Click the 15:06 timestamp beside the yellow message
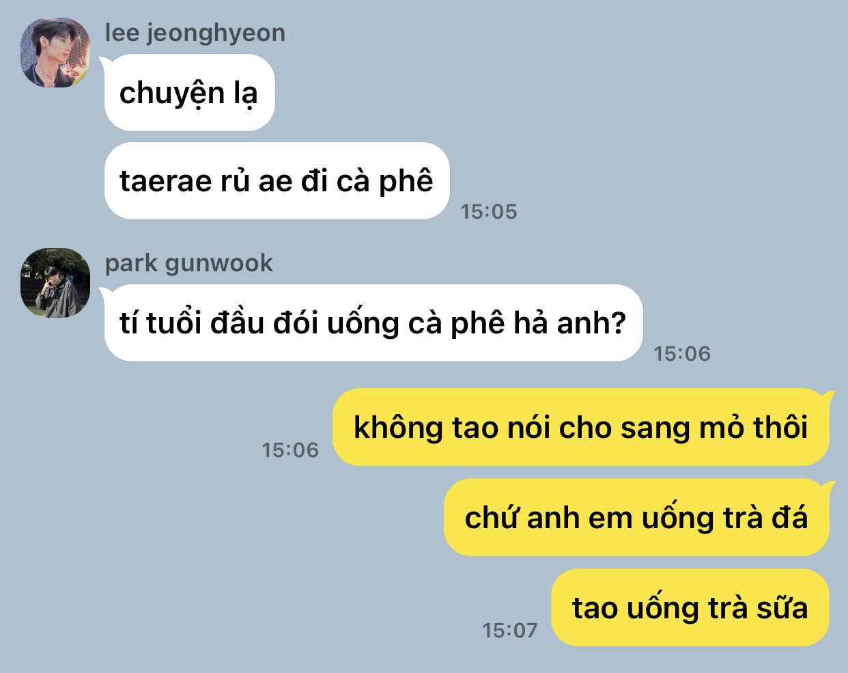This screenshot has height=673, width=848. pyautogui.click(x=291, y=450)
